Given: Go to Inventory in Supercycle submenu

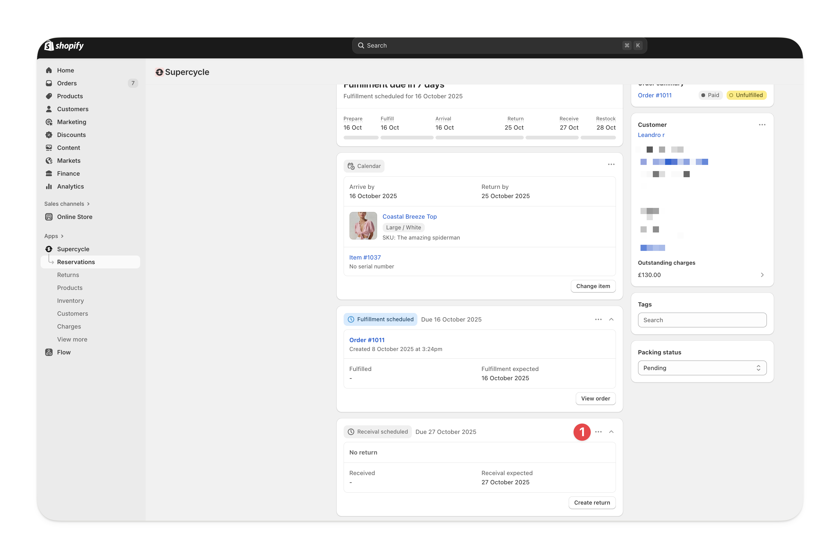Looking at the screenshot, I should click(70, 301).
